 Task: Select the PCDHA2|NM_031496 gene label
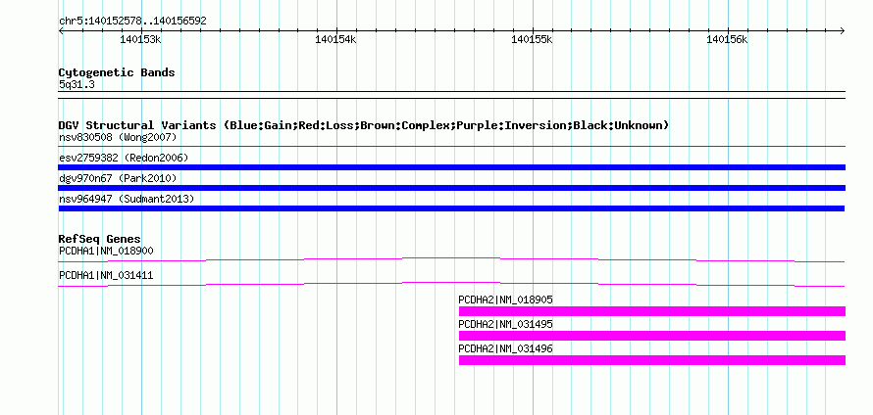505,348
